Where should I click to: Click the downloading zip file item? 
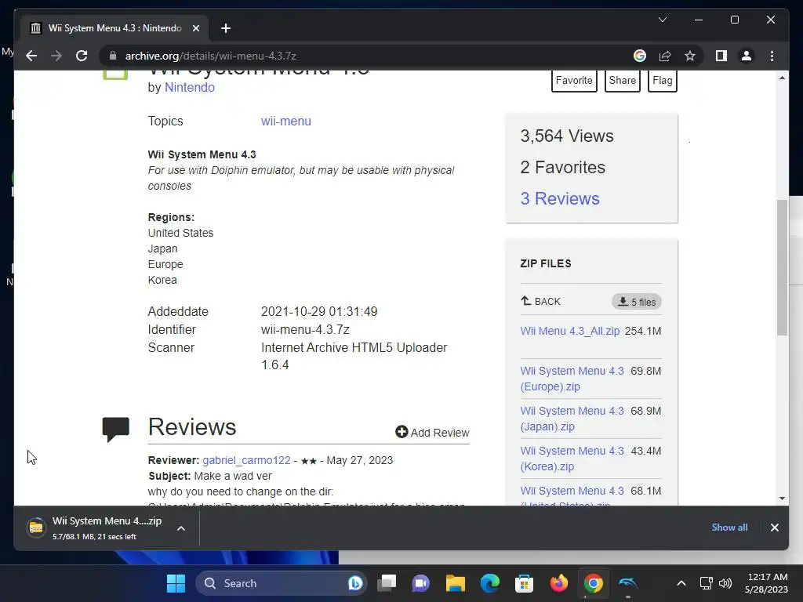95,528
